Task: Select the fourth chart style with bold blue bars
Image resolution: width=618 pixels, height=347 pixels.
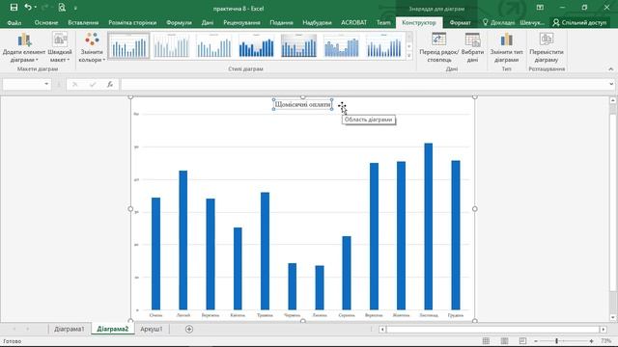Action: click(256, 46)
